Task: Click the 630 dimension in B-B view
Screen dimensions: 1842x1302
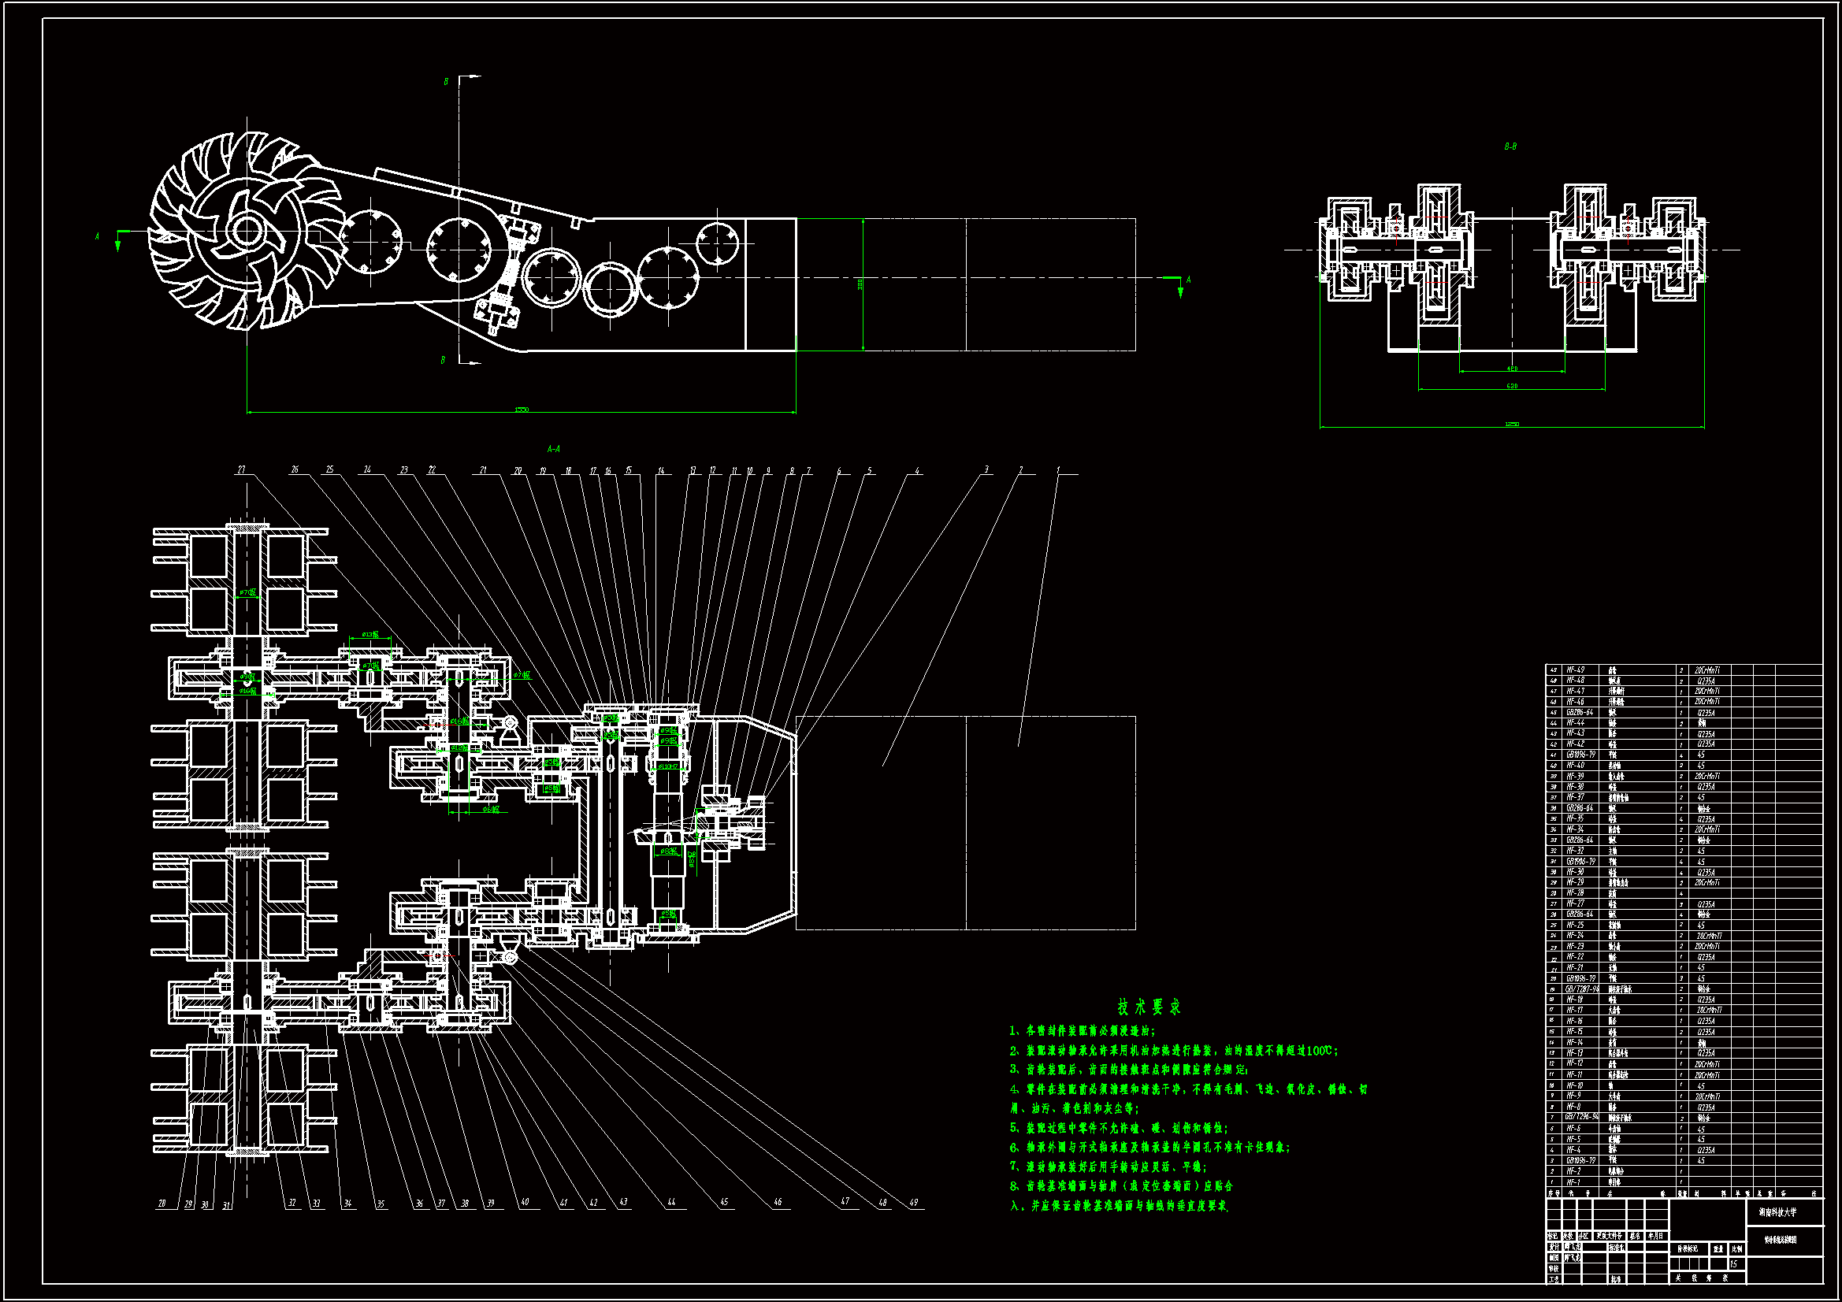Action: pyautogui.click(x=1511, y=386)
